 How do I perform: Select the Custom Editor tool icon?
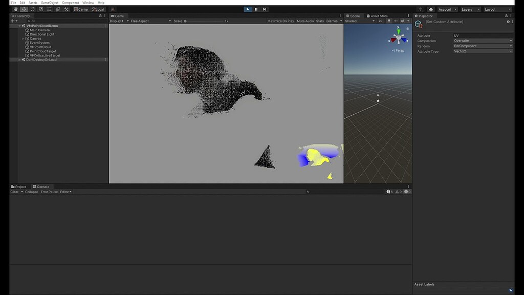pos(66,9)
